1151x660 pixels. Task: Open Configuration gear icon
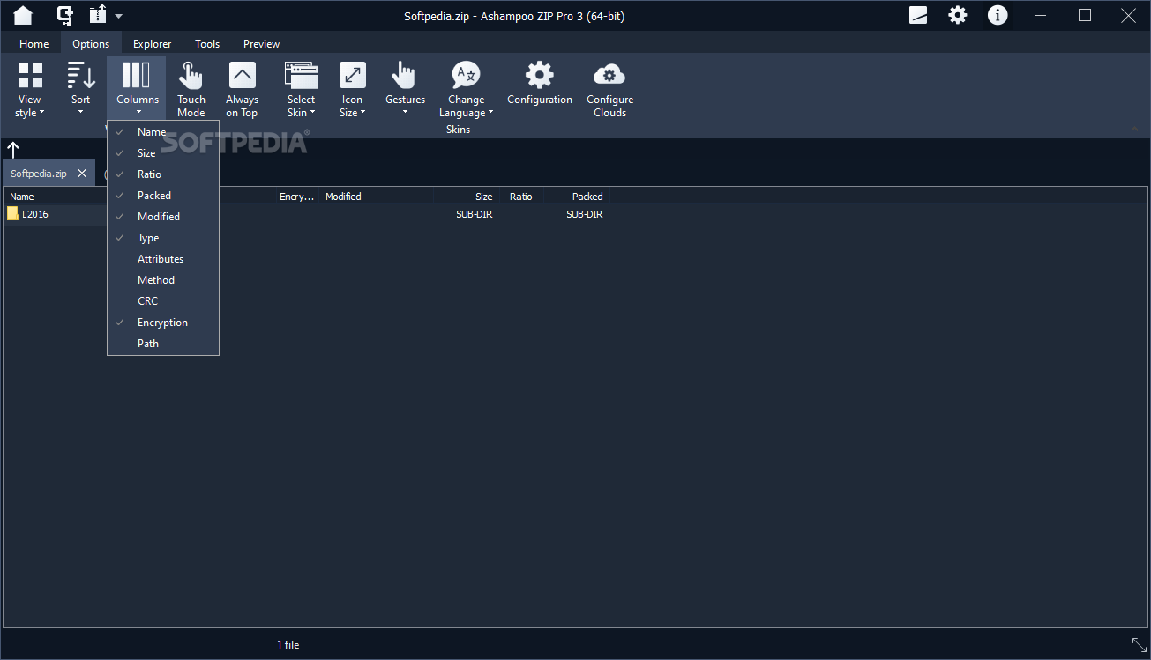(x=540, y=75)
